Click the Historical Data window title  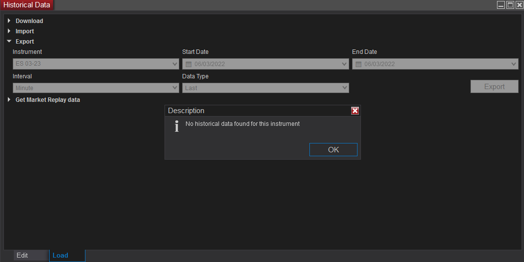[x=27, y=5]
